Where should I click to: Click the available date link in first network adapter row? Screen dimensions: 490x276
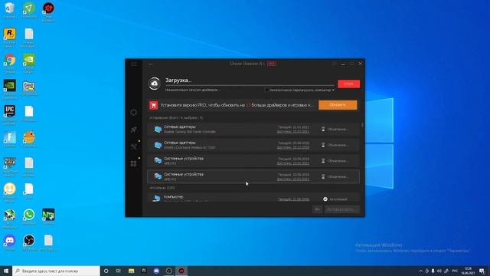tap(293, 132)
